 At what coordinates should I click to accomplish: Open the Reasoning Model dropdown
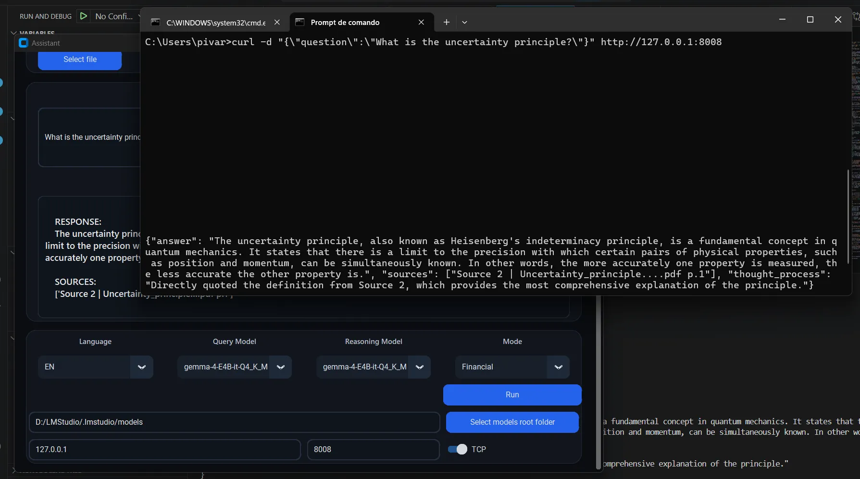(x=374, y=367)
